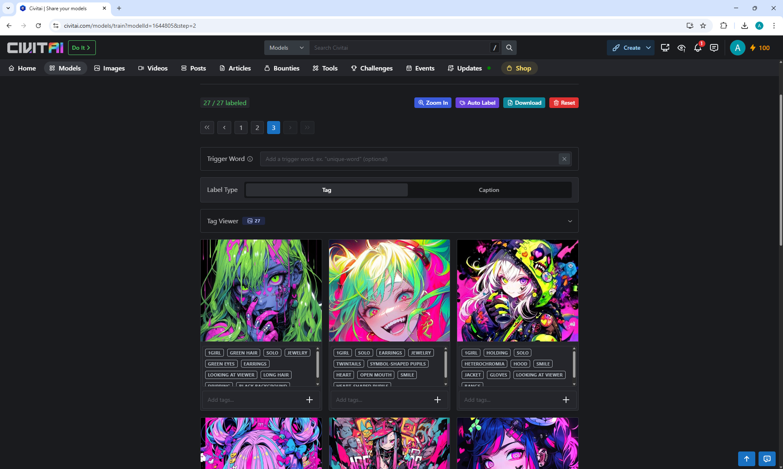Viewport: 783px width, 469px height.
Task: Open the feedback button at bottom right
Action: [767, 458]
